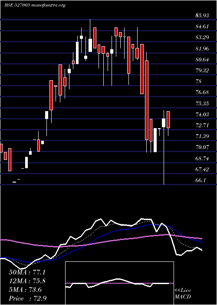This screenshot has height=305, width=217.
Task: Click the 68.74 price label
Action: click(x=202, y=158)
